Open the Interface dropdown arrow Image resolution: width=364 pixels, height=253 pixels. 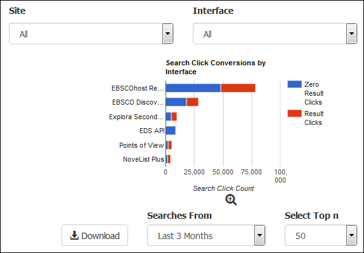pos(351,34)
